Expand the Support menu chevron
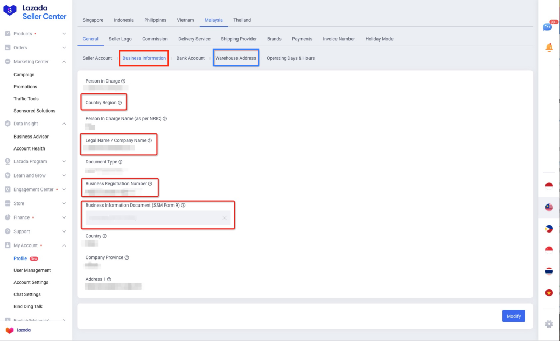The height and width of the screenshot is (341, 560). coord(64,231)
